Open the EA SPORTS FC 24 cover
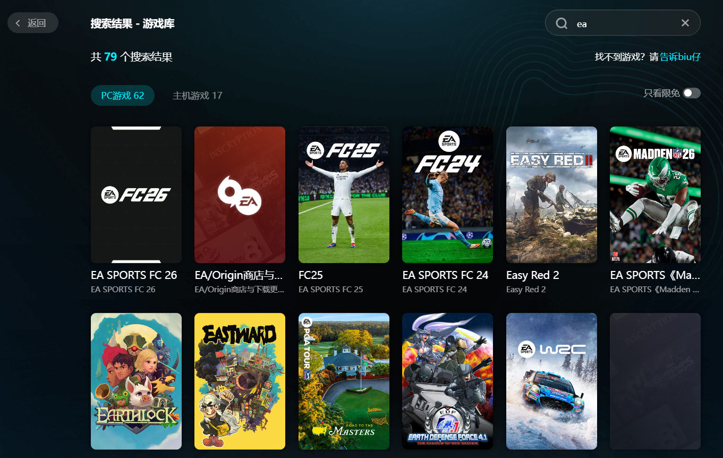 (447, 194)
